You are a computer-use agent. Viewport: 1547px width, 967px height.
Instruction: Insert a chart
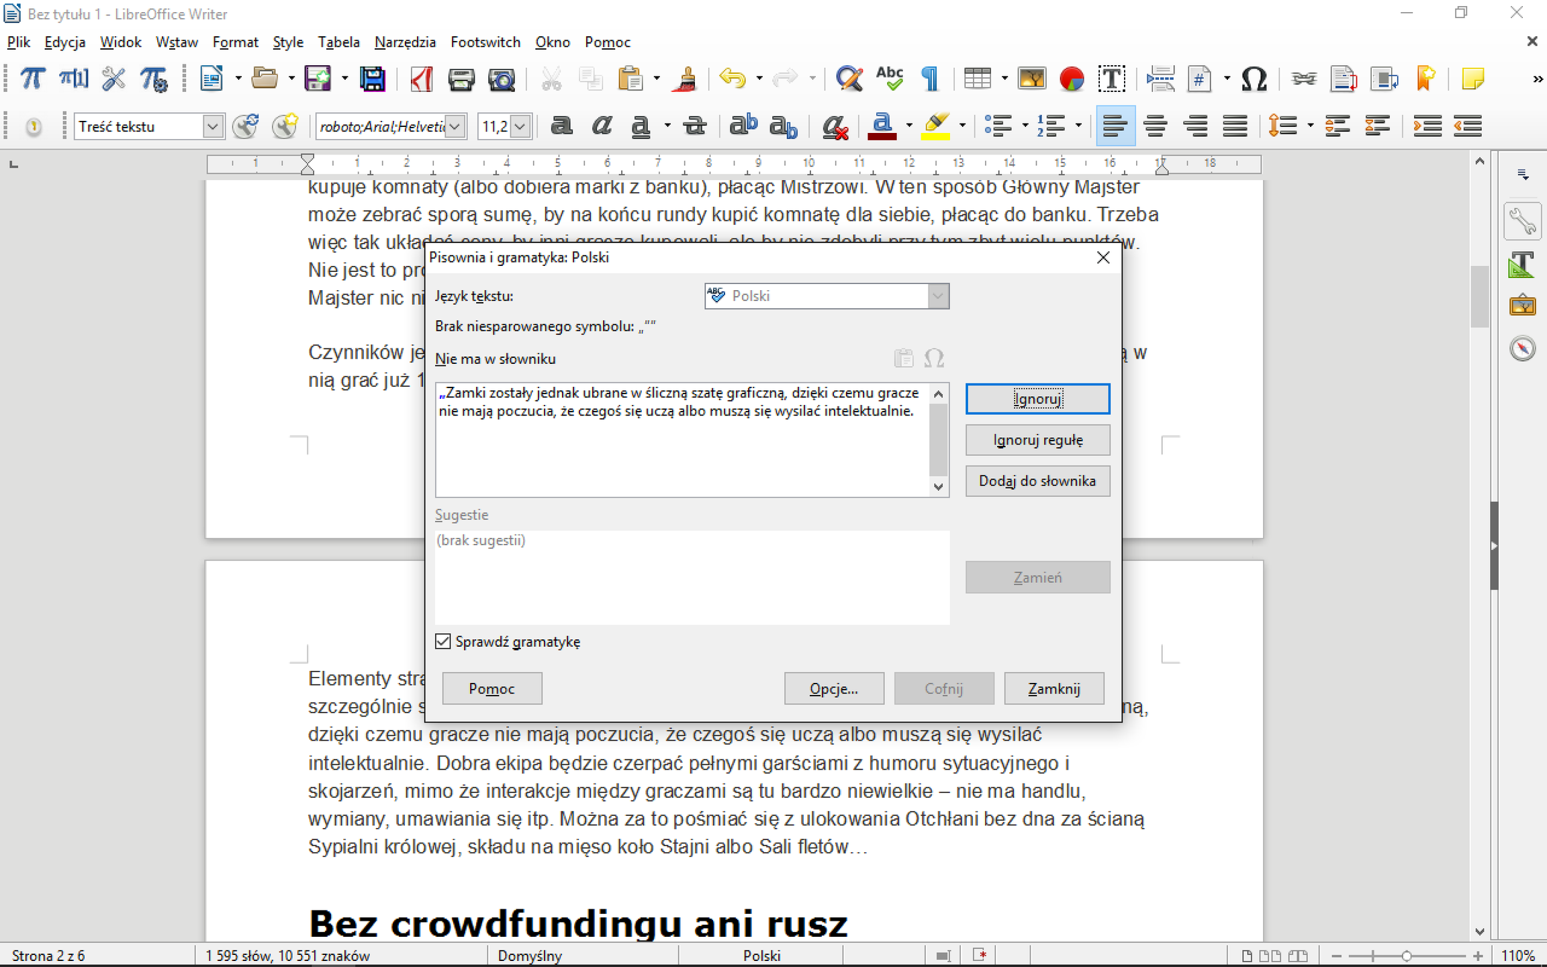coord(1072,79)
